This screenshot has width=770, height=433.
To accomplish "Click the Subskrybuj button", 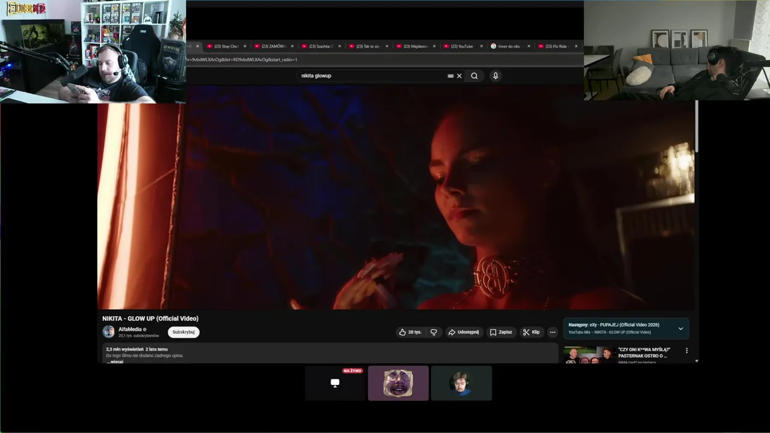I will (183, 332).
